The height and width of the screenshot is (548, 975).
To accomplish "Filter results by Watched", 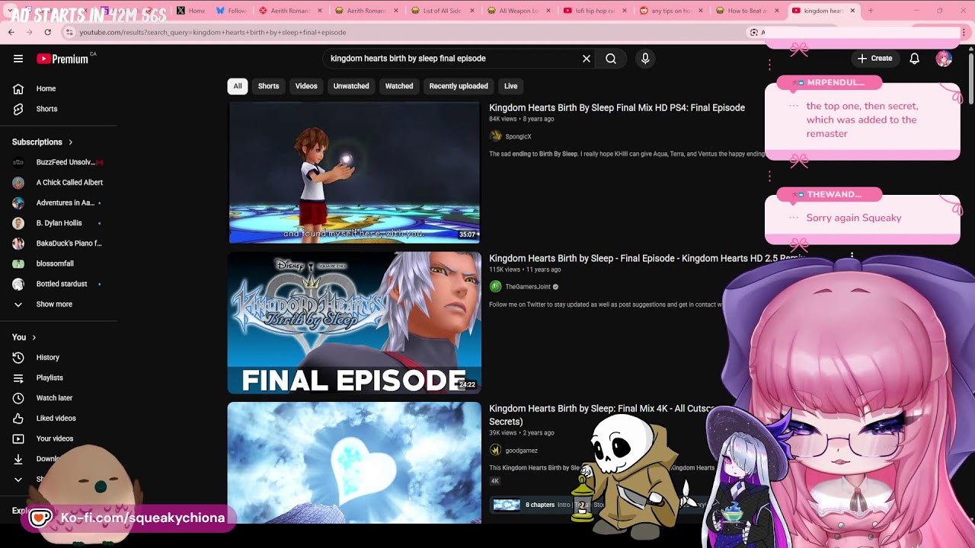I will 399,86.
